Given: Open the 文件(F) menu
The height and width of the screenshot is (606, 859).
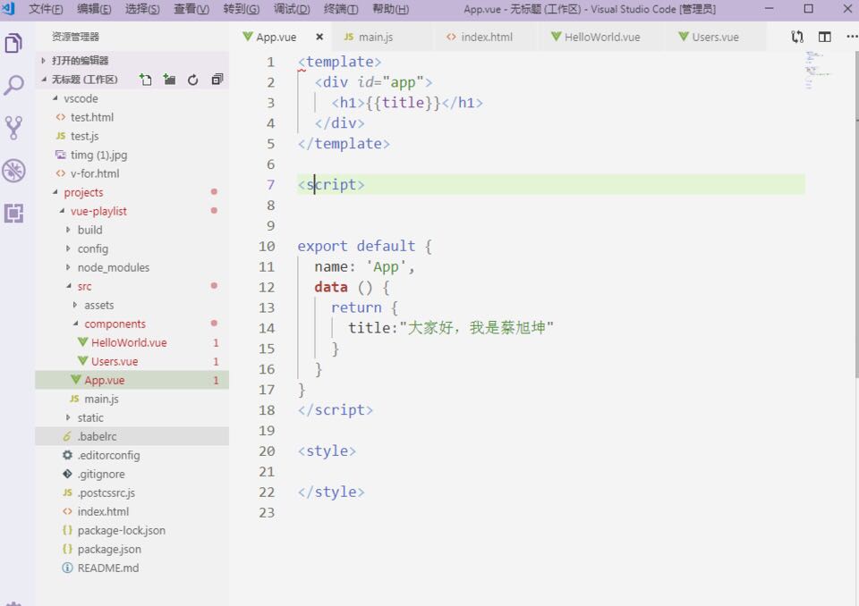Looking at the screenshot, I should point(46,9).
